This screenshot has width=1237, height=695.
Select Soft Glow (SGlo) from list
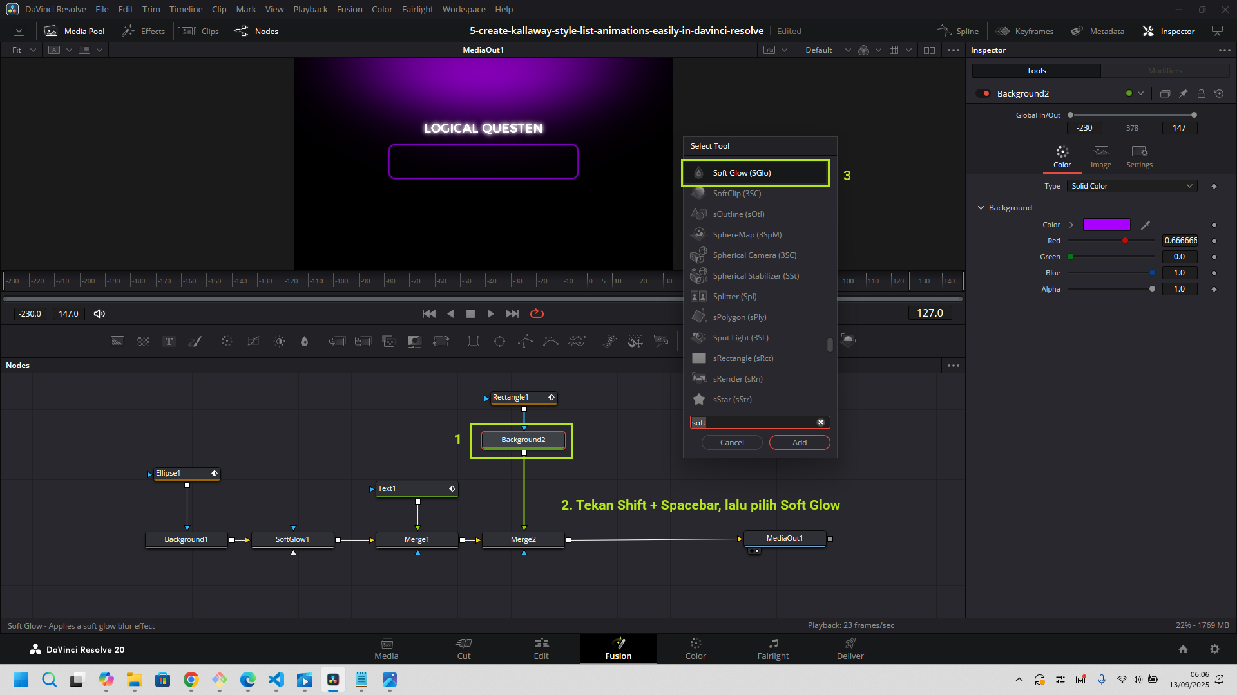coord(742,173)
